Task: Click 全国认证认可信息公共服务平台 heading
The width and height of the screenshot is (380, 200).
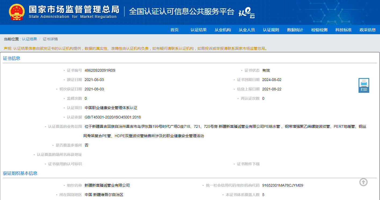Action: point(182,11)
